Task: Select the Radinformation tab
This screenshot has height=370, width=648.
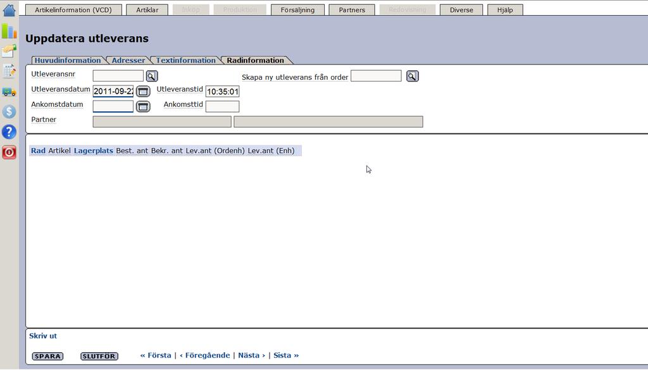Action: coord(256,60)
